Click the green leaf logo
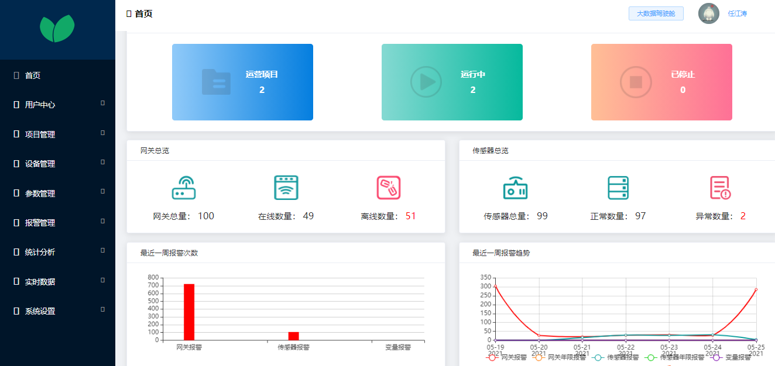Image resolution: width=775 pixels, height=366 pixels. (x=57, y=28)
